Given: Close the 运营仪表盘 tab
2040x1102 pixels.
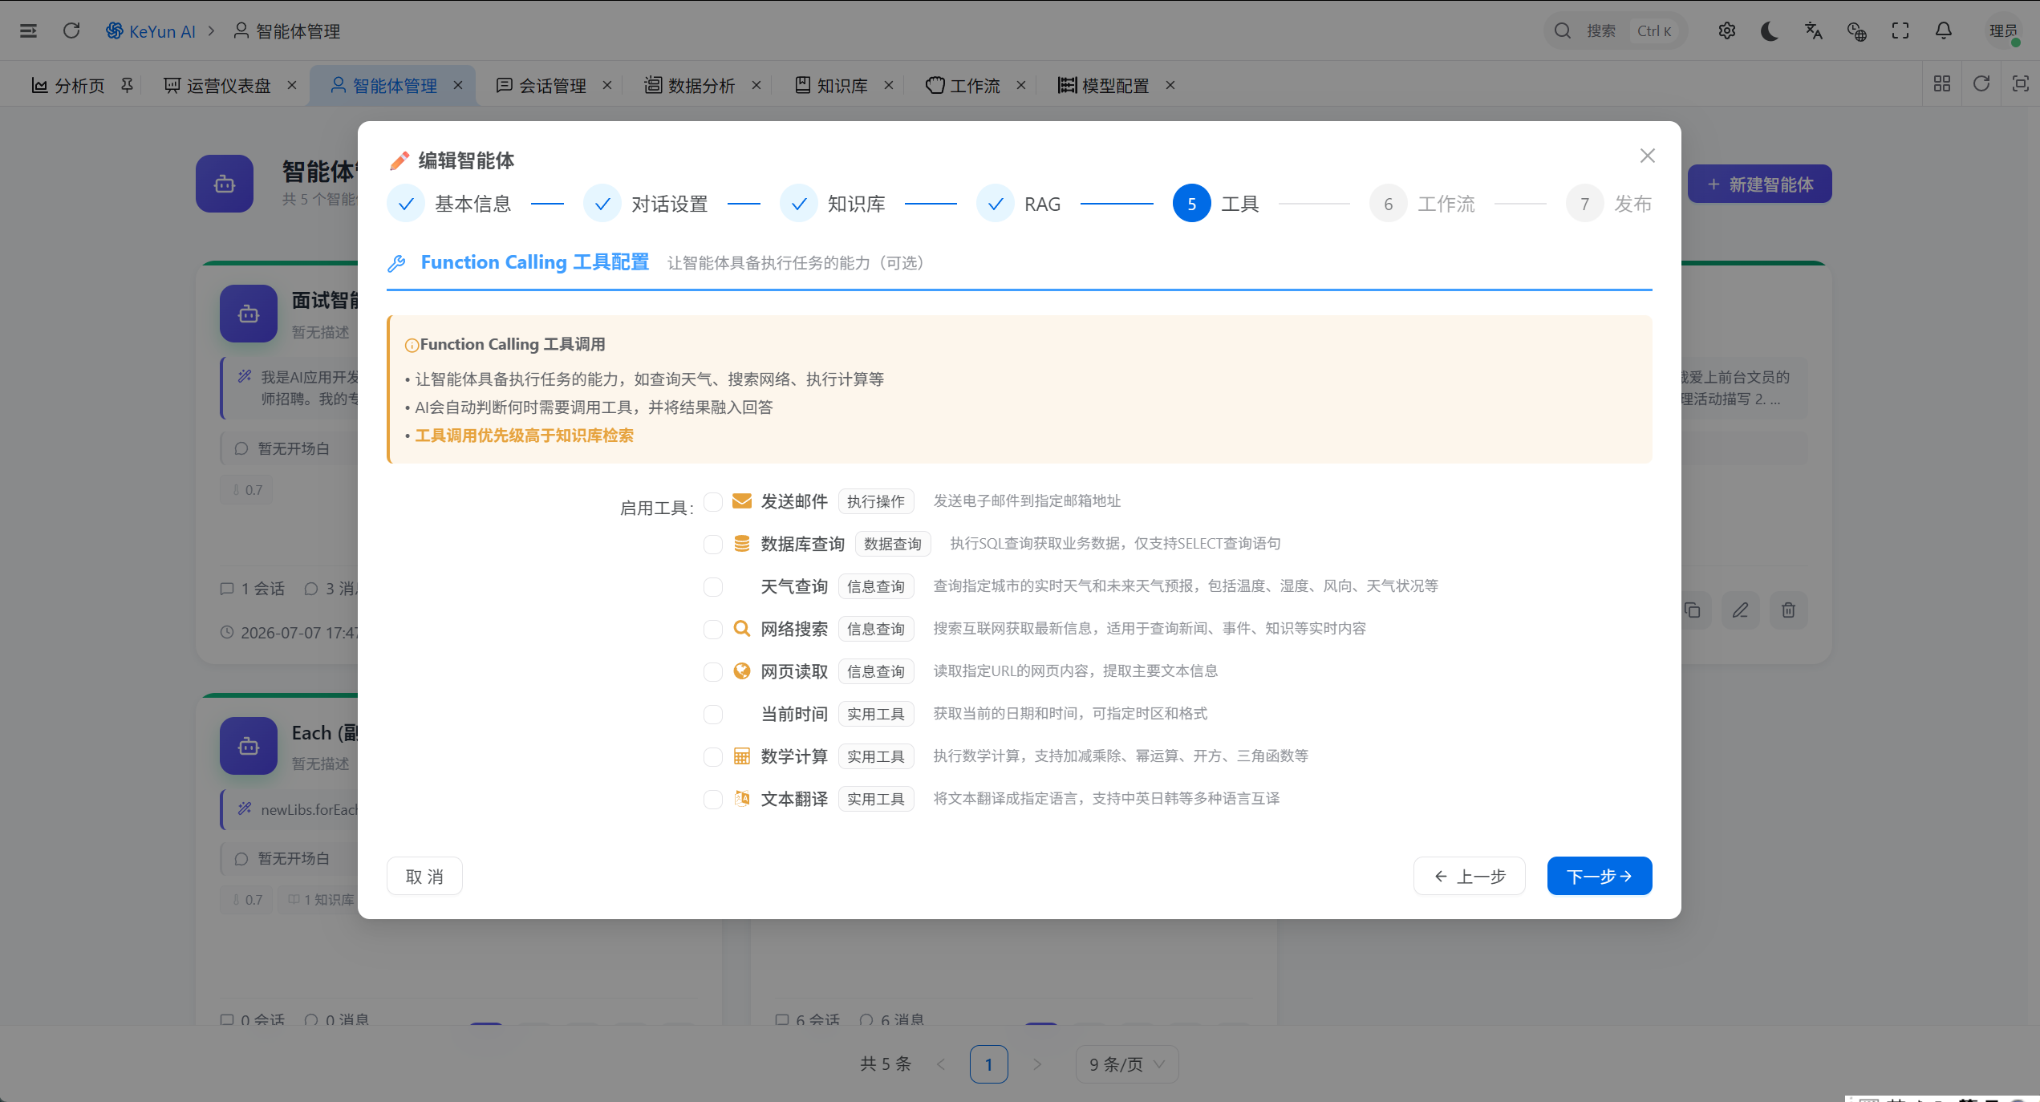Looking at the screenshot, I should coord(292,85).
